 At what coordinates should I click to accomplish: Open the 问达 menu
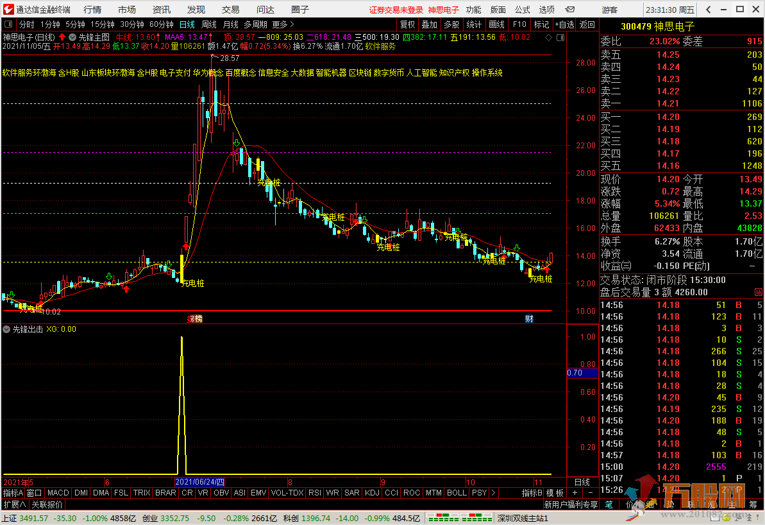tap(265, 9)
